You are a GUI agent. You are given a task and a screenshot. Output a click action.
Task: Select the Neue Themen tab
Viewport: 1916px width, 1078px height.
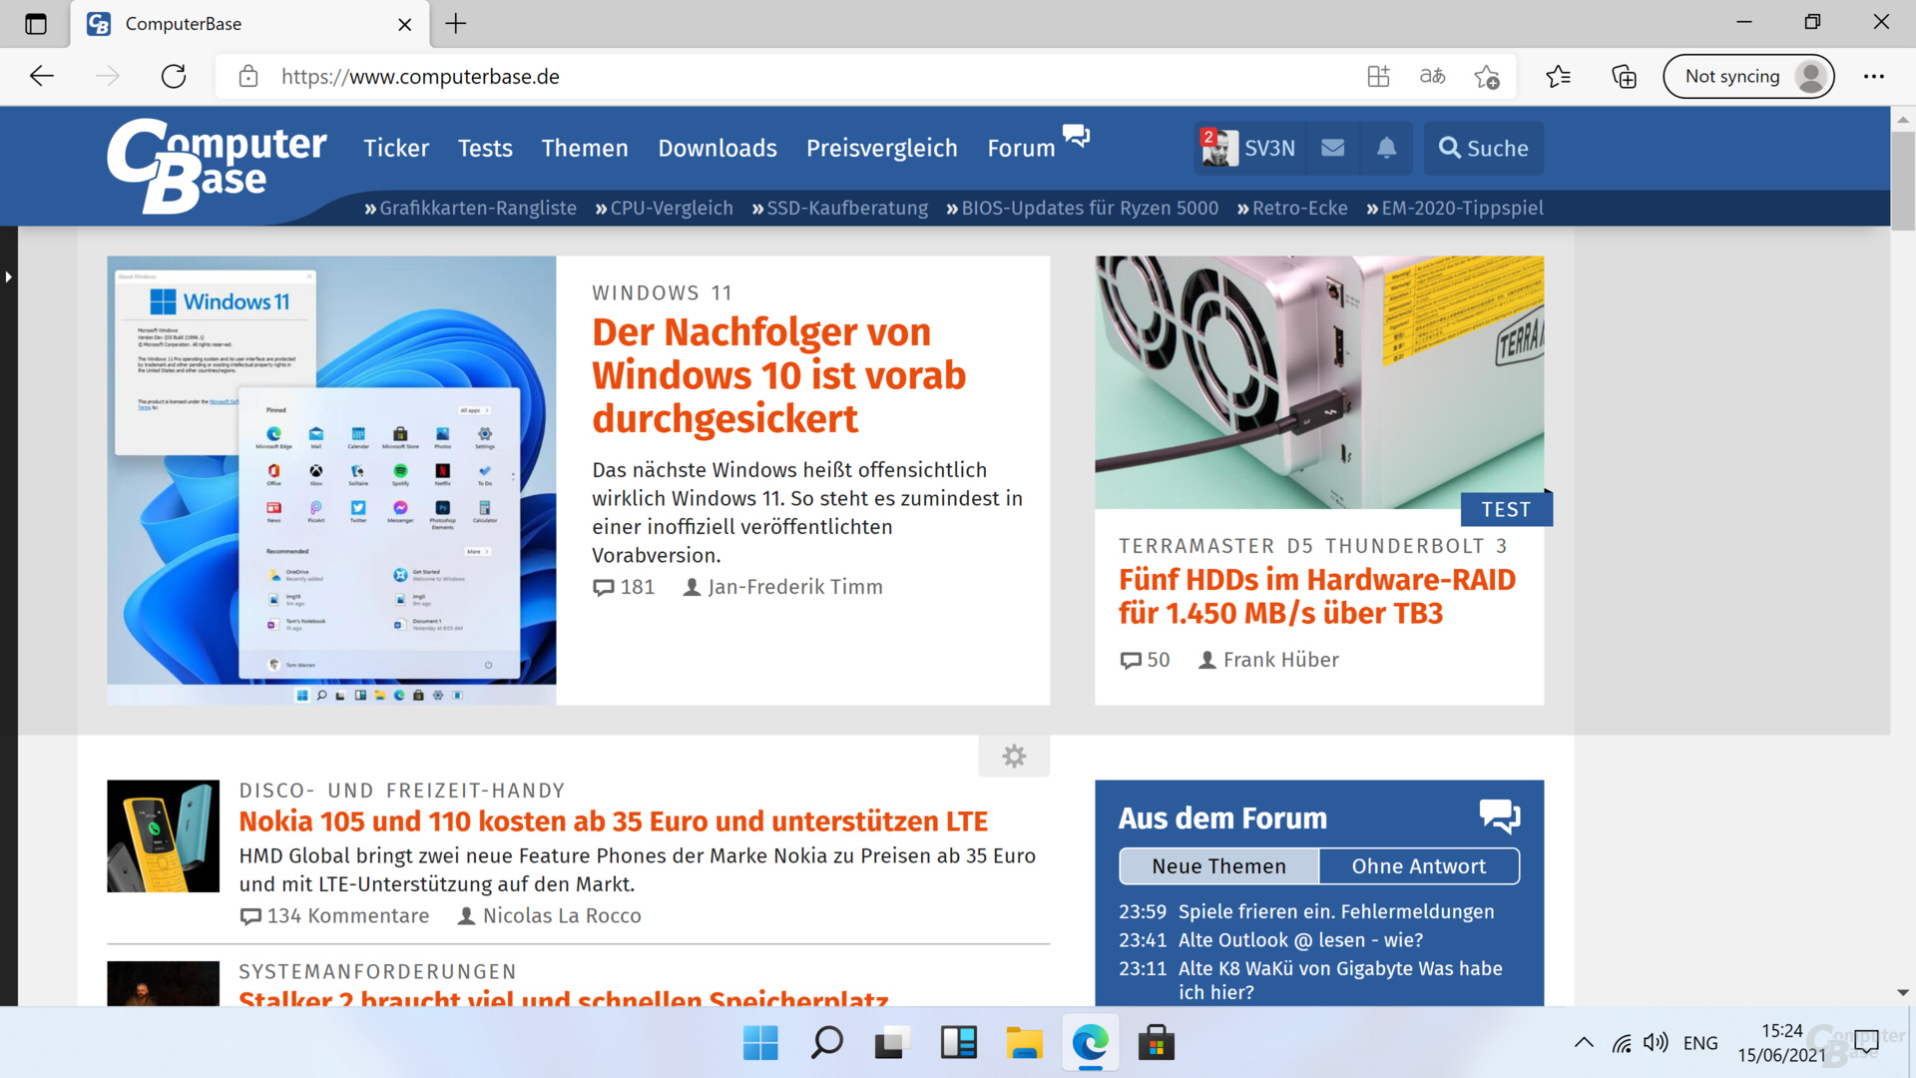[x=1219, y=866]
